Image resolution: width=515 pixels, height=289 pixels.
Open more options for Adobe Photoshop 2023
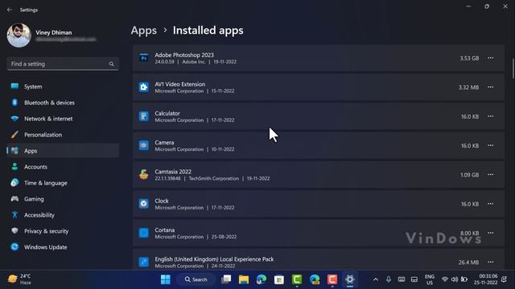(490, 58)
